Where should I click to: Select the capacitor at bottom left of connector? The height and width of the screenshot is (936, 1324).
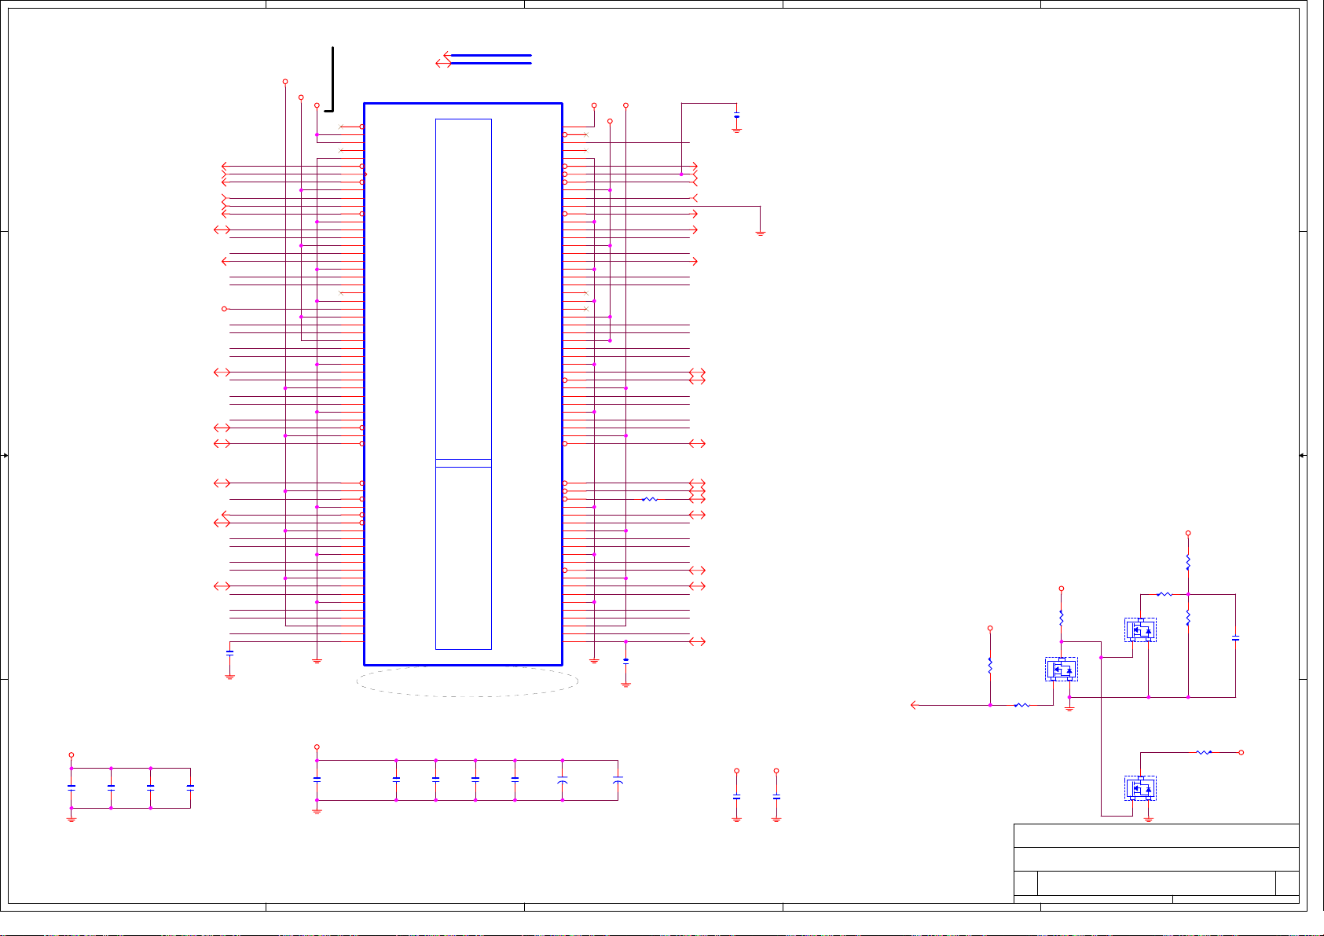pyautogui.click(x=229, y=652)
